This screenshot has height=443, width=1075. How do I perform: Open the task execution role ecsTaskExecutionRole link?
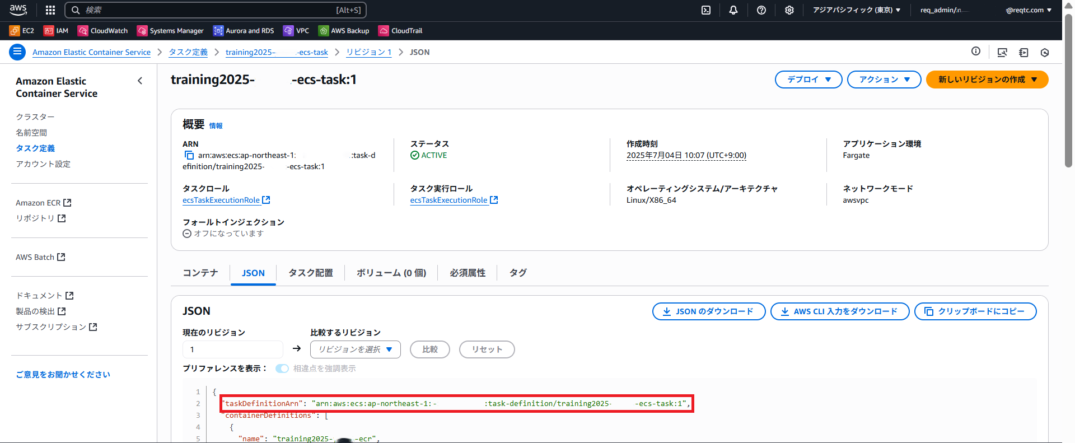(x=454, y=200)
